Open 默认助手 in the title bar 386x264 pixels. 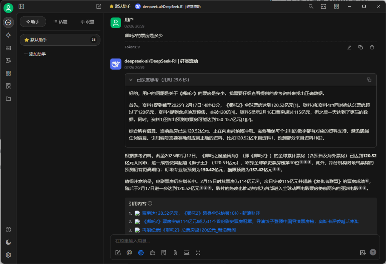click(x=120, y=6)
